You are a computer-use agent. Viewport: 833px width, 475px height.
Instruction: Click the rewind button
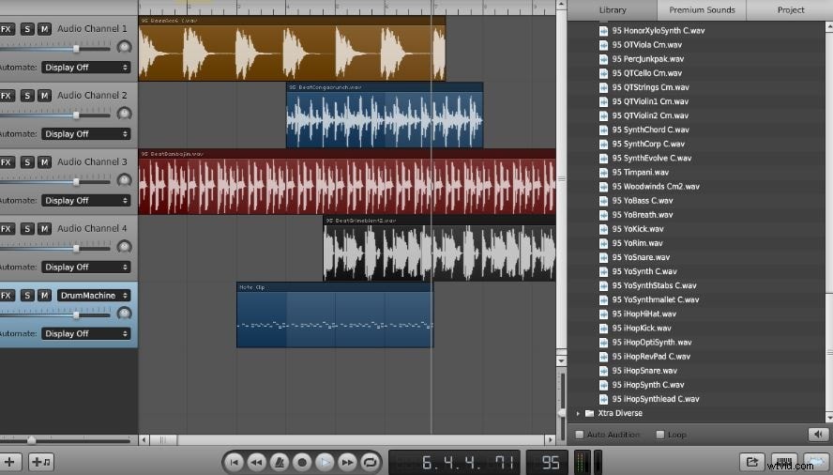[x=257, y=462]
